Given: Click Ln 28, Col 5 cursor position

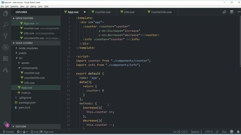Looking at the screenshot, I should [x=180, y=132].
